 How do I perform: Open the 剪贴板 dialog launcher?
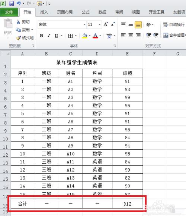pos(33,46)
